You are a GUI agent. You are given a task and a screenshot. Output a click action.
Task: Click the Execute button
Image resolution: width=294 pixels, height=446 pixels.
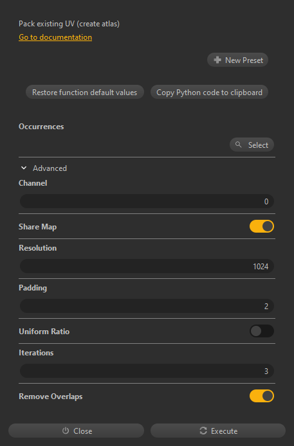218,431
